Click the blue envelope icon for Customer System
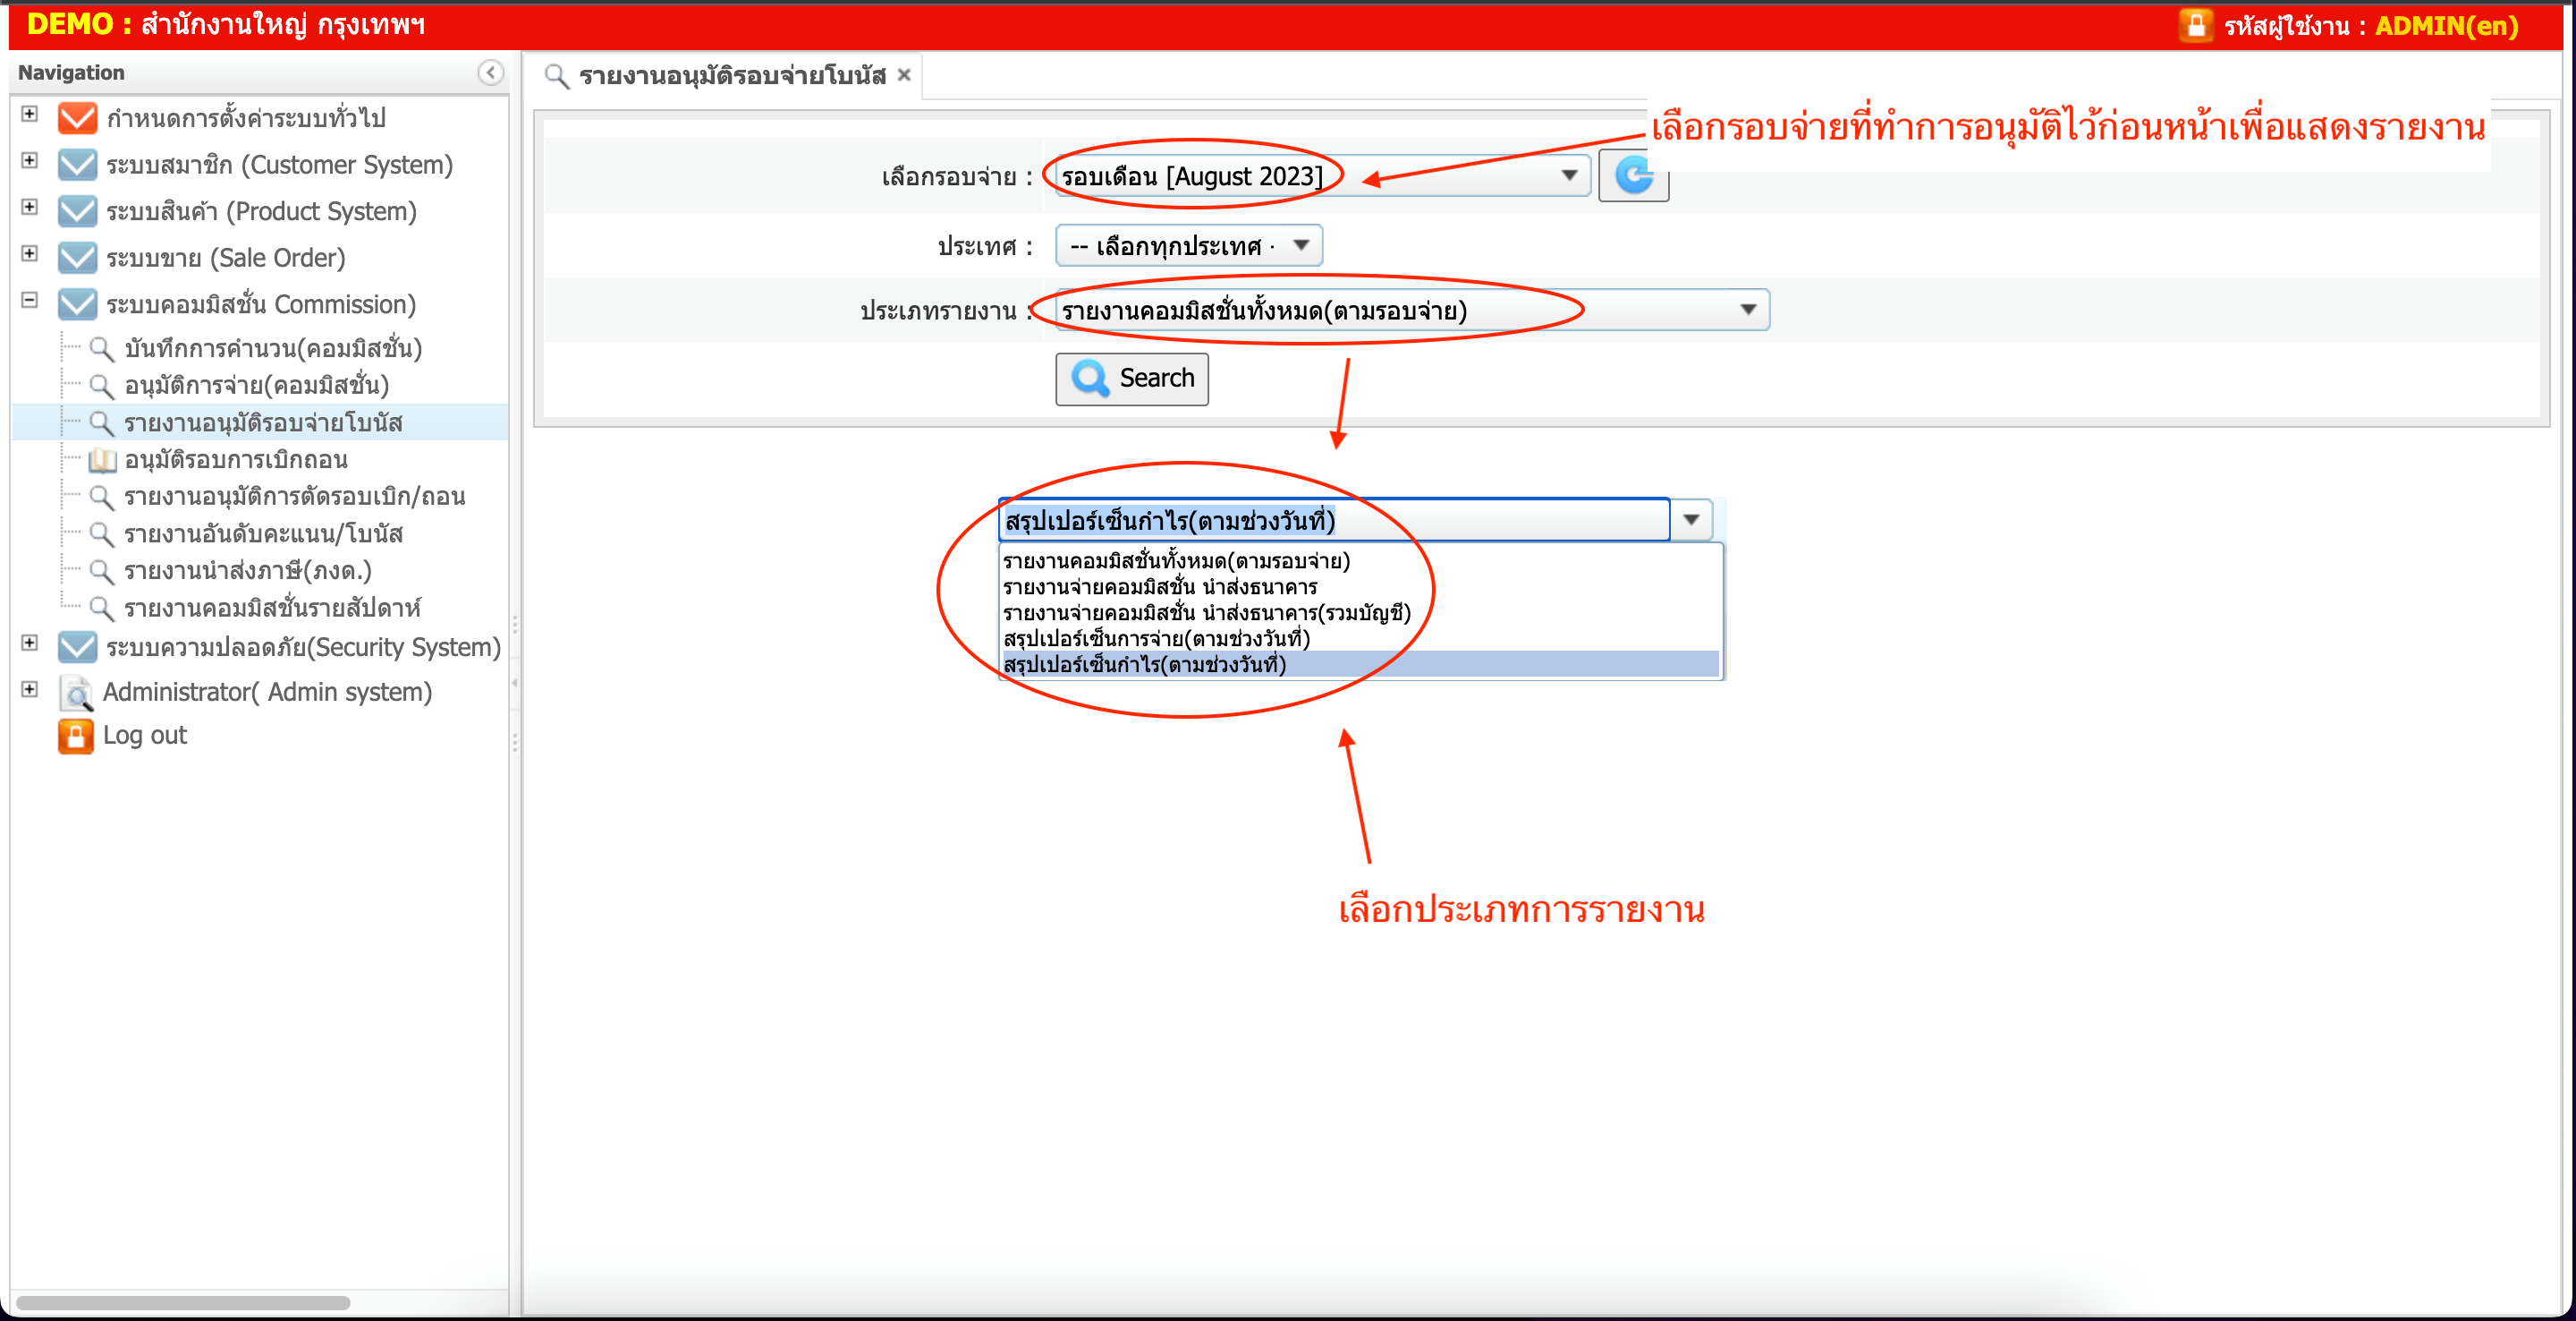This screenshot has width=2576, height=1321. [x=77, y=164]
